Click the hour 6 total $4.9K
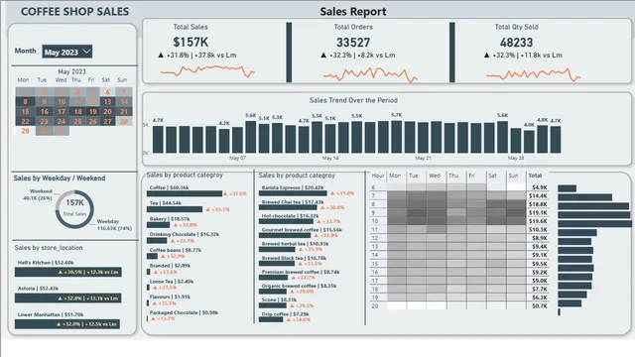 [540, 187]
